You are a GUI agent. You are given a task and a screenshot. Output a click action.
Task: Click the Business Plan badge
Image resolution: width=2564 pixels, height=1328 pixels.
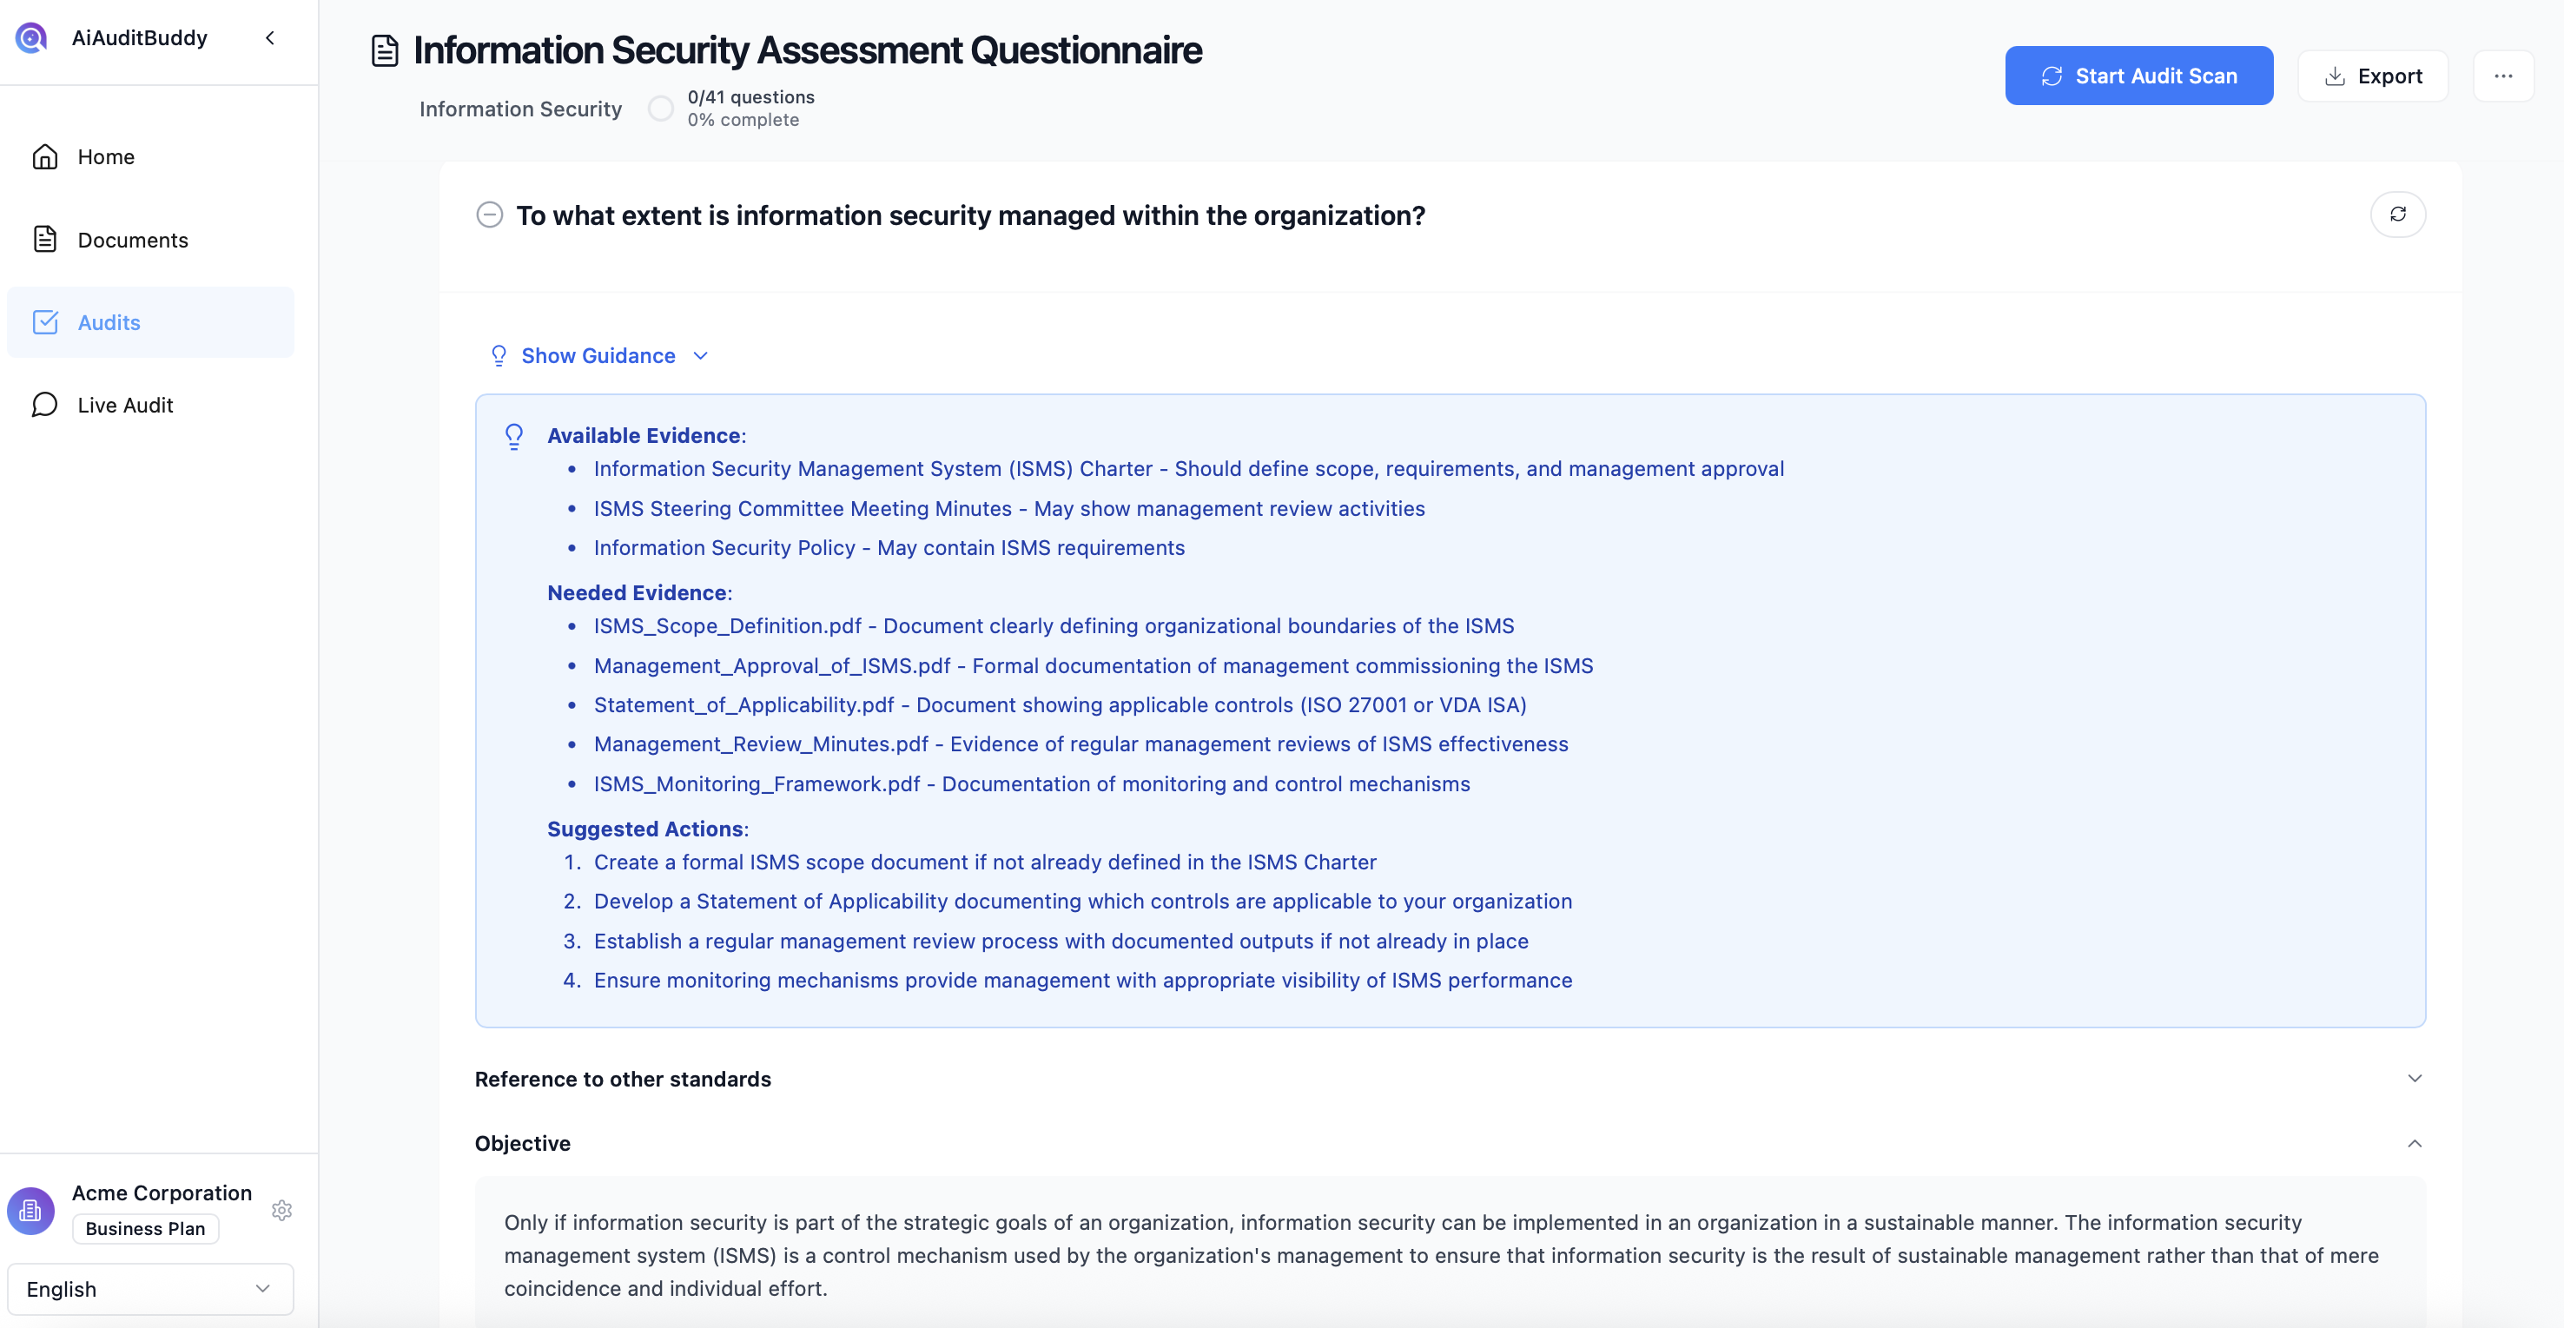coord(145,1227)
